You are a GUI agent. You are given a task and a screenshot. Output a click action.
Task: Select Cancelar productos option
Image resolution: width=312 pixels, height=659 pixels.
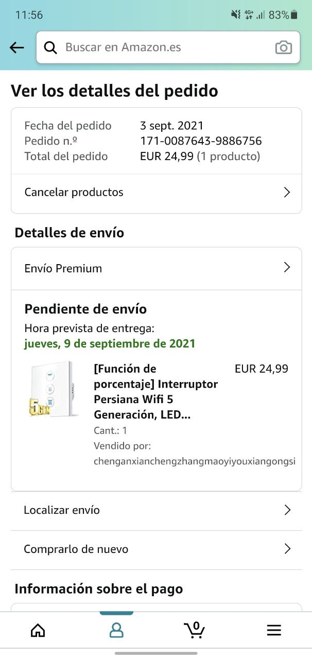pos(74,193)
